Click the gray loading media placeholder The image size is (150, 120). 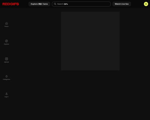click(90, 41)
